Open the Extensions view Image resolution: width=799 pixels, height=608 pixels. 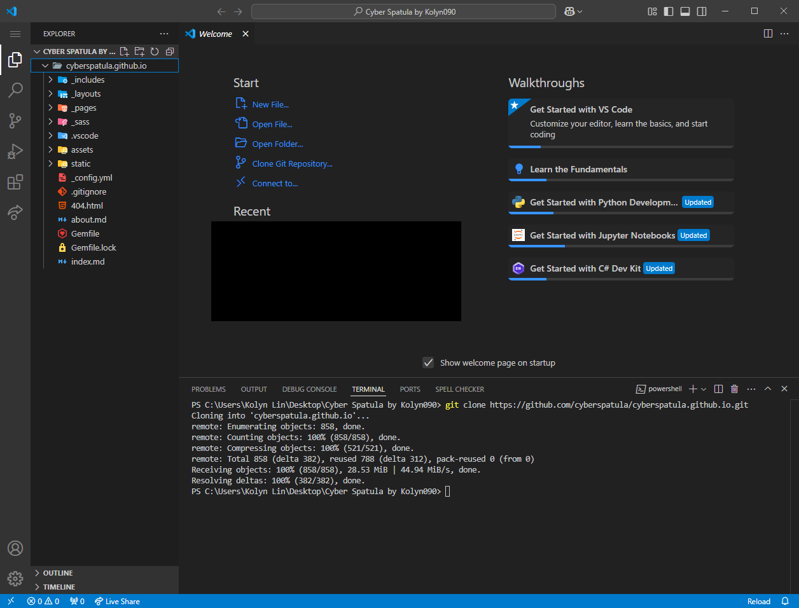[15, 182]
